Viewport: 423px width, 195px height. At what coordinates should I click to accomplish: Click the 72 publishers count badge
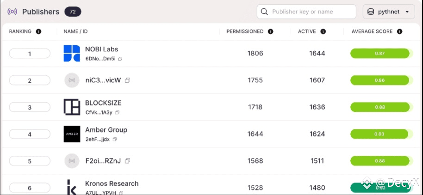73,12
